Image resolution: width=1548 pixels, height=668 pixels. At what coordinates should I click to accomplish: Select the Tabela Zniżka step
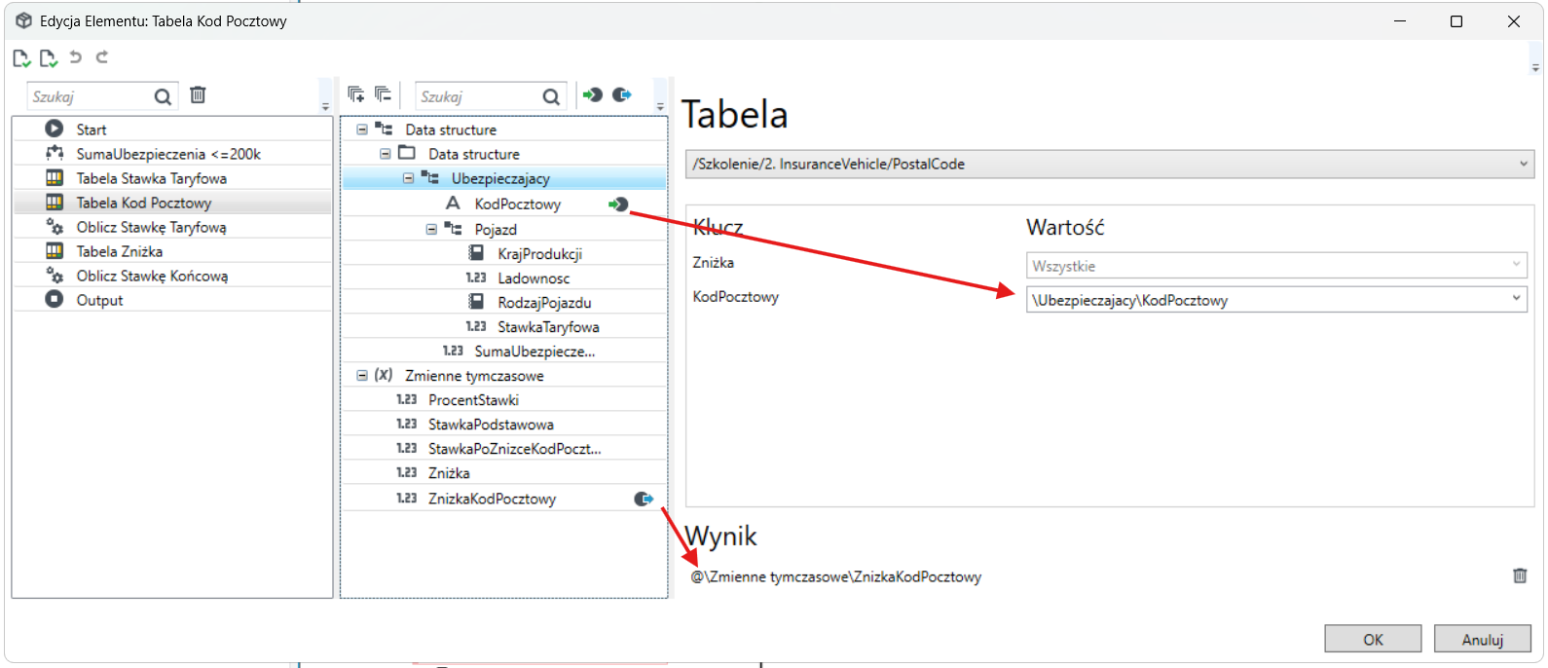(172, 251)
